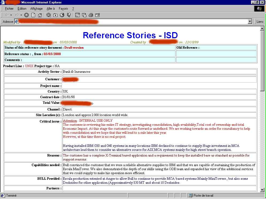Click the vertical scrollbar thumb

pos(262,61)
